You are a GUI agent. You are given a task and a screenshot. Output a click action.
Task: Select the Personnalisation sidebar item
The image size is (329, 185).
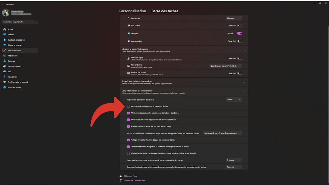[20, 50]
